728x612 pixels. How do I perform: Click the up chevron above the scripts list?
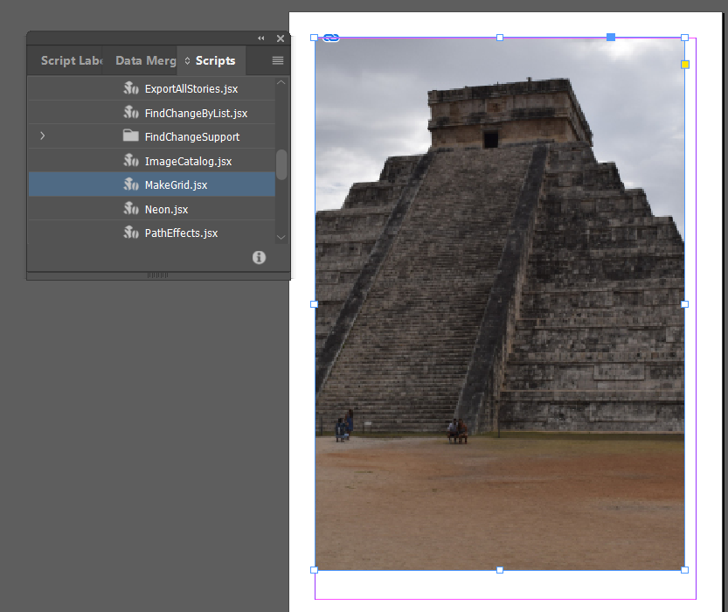click(281, 81)
